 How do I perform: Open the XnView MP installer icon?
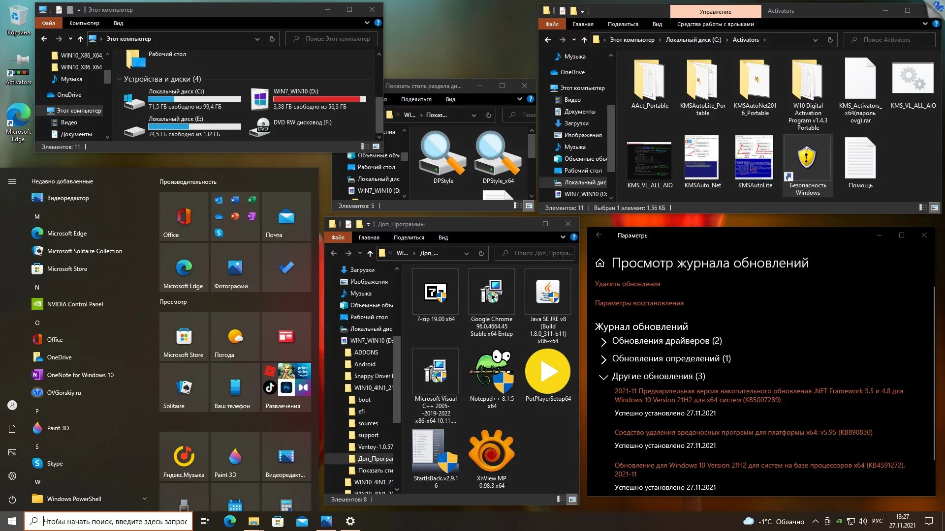491,452
